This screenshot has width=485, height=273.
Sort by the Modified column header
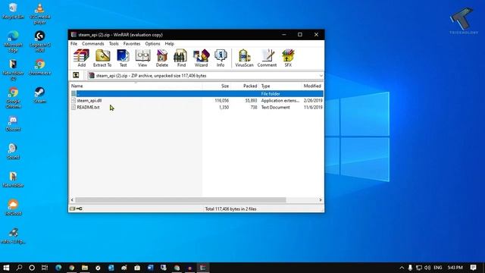(312, 86)
